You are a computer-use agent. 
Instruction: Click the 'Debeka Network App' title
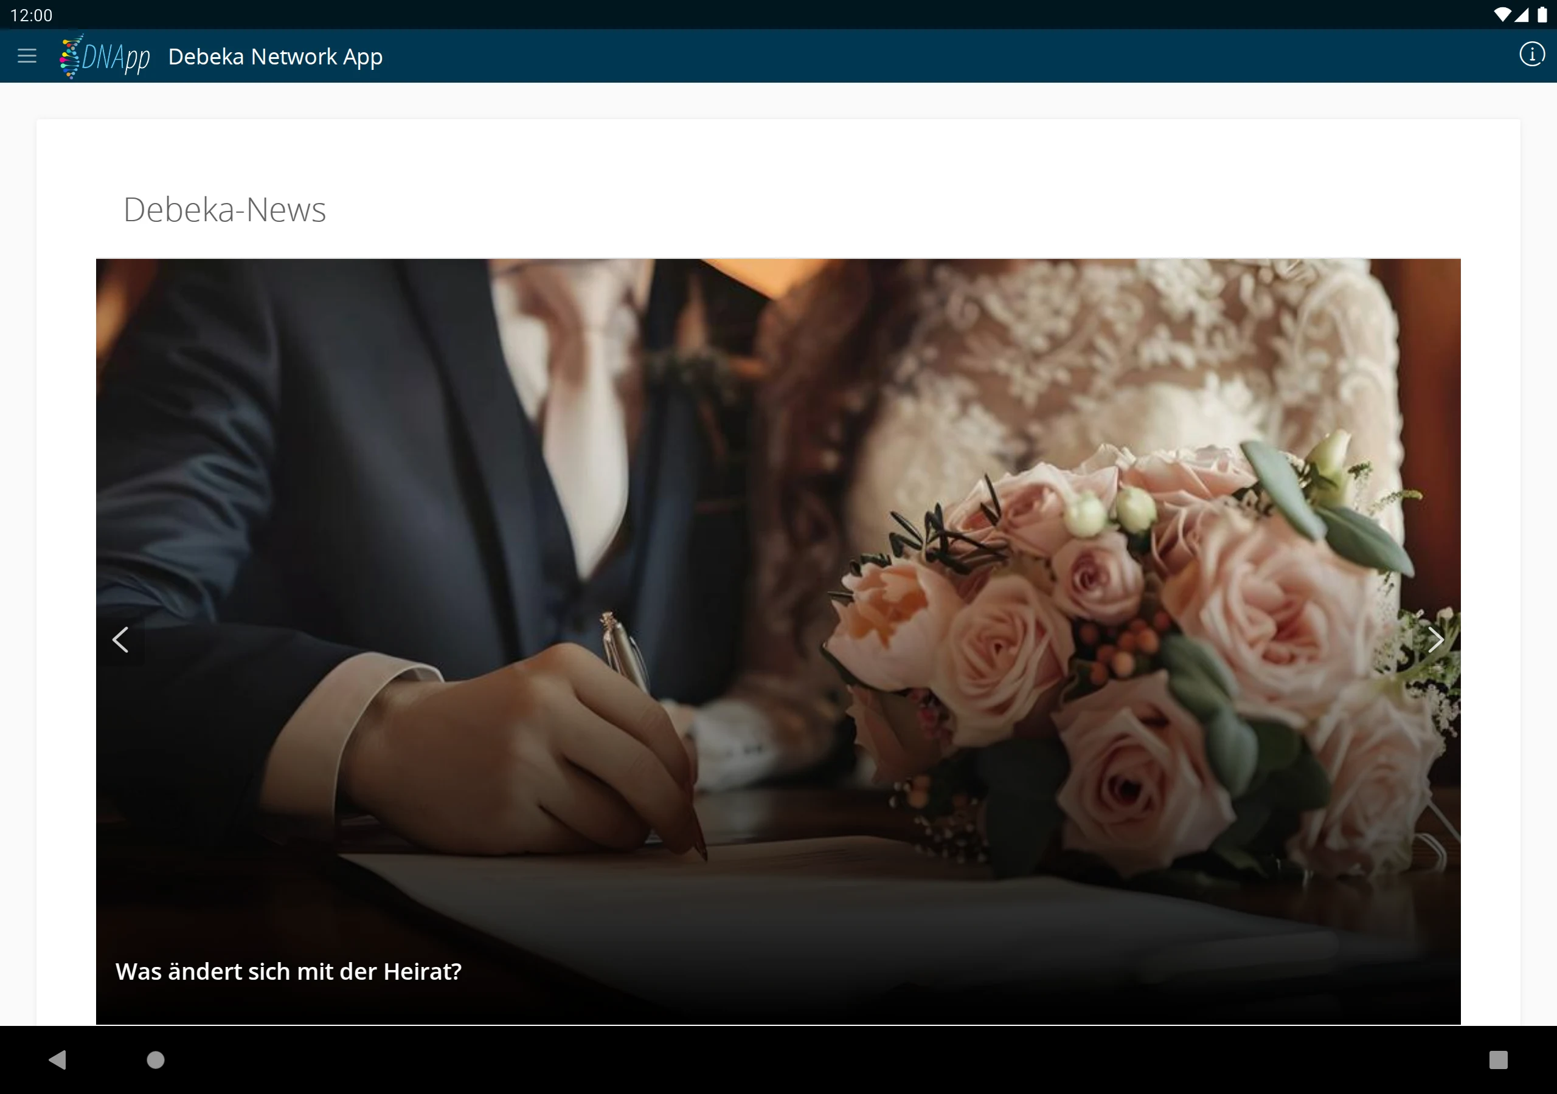[x=276, y=57]
